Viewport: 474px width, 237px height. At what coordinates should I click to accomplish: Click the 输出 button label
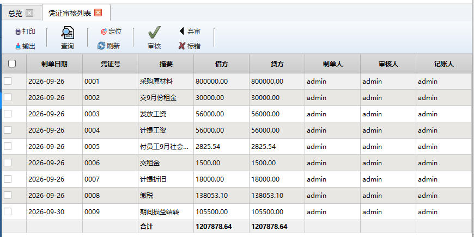pyautogui.click(x=29, y=46)
